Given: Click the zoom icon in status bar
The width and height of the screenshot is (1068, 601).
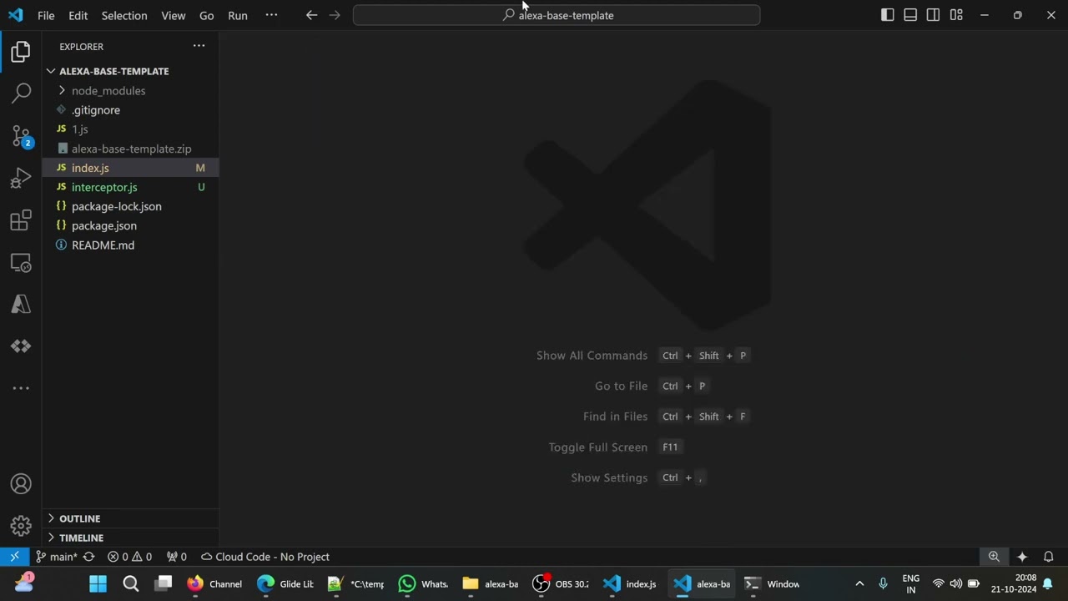Looking at the screenshot, I should [x=994, y=557].
